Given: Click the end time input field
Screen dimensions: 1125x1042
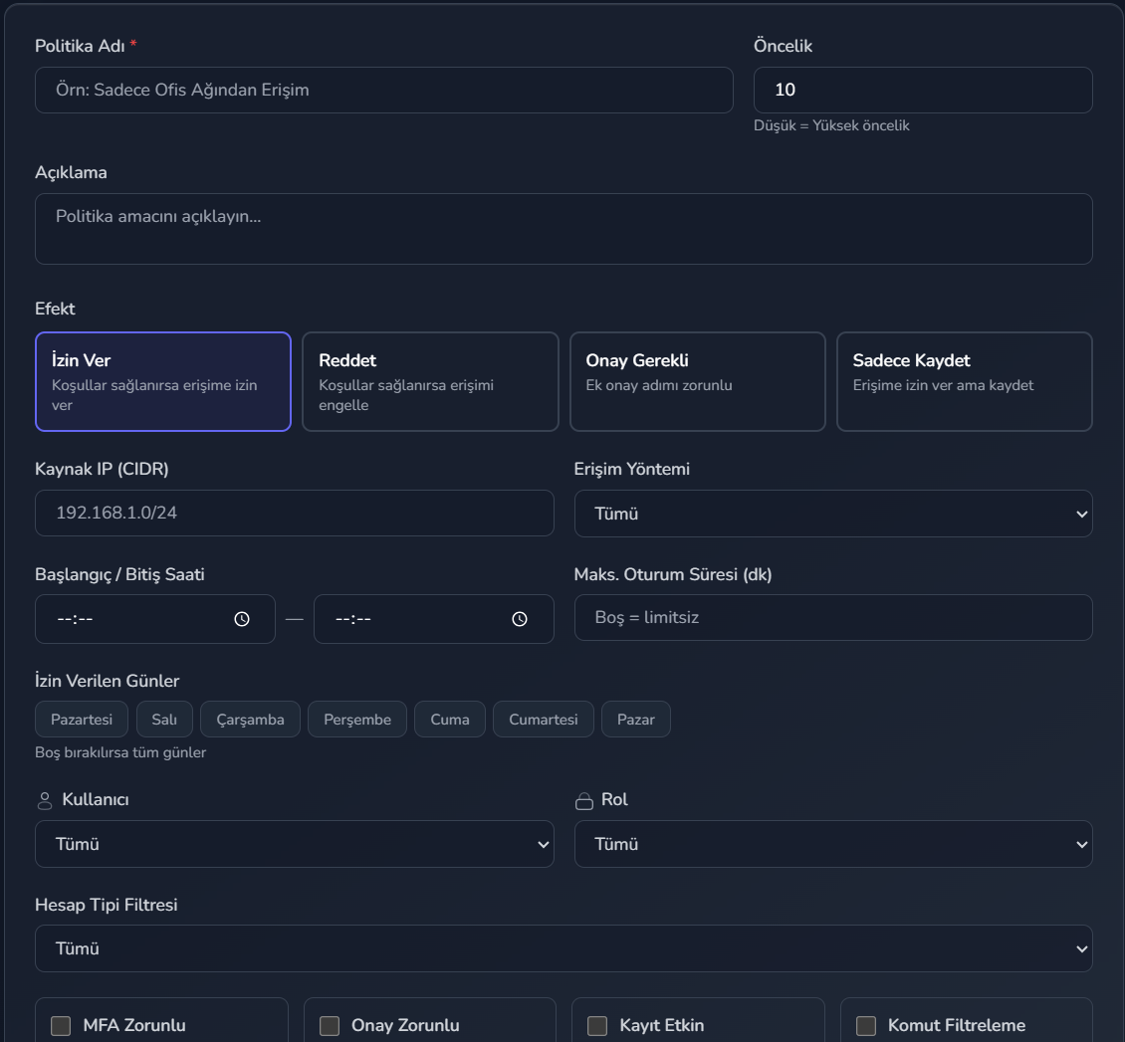Looking at the screenshot, I should point(433,619).
